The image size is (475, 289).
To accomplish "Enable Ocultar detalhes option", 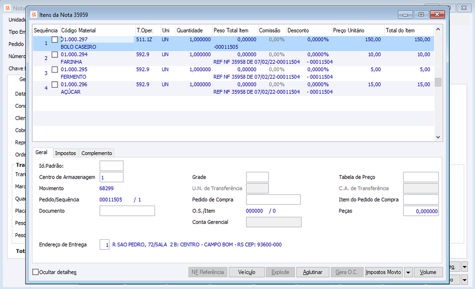I will click(x=36, y=272).
